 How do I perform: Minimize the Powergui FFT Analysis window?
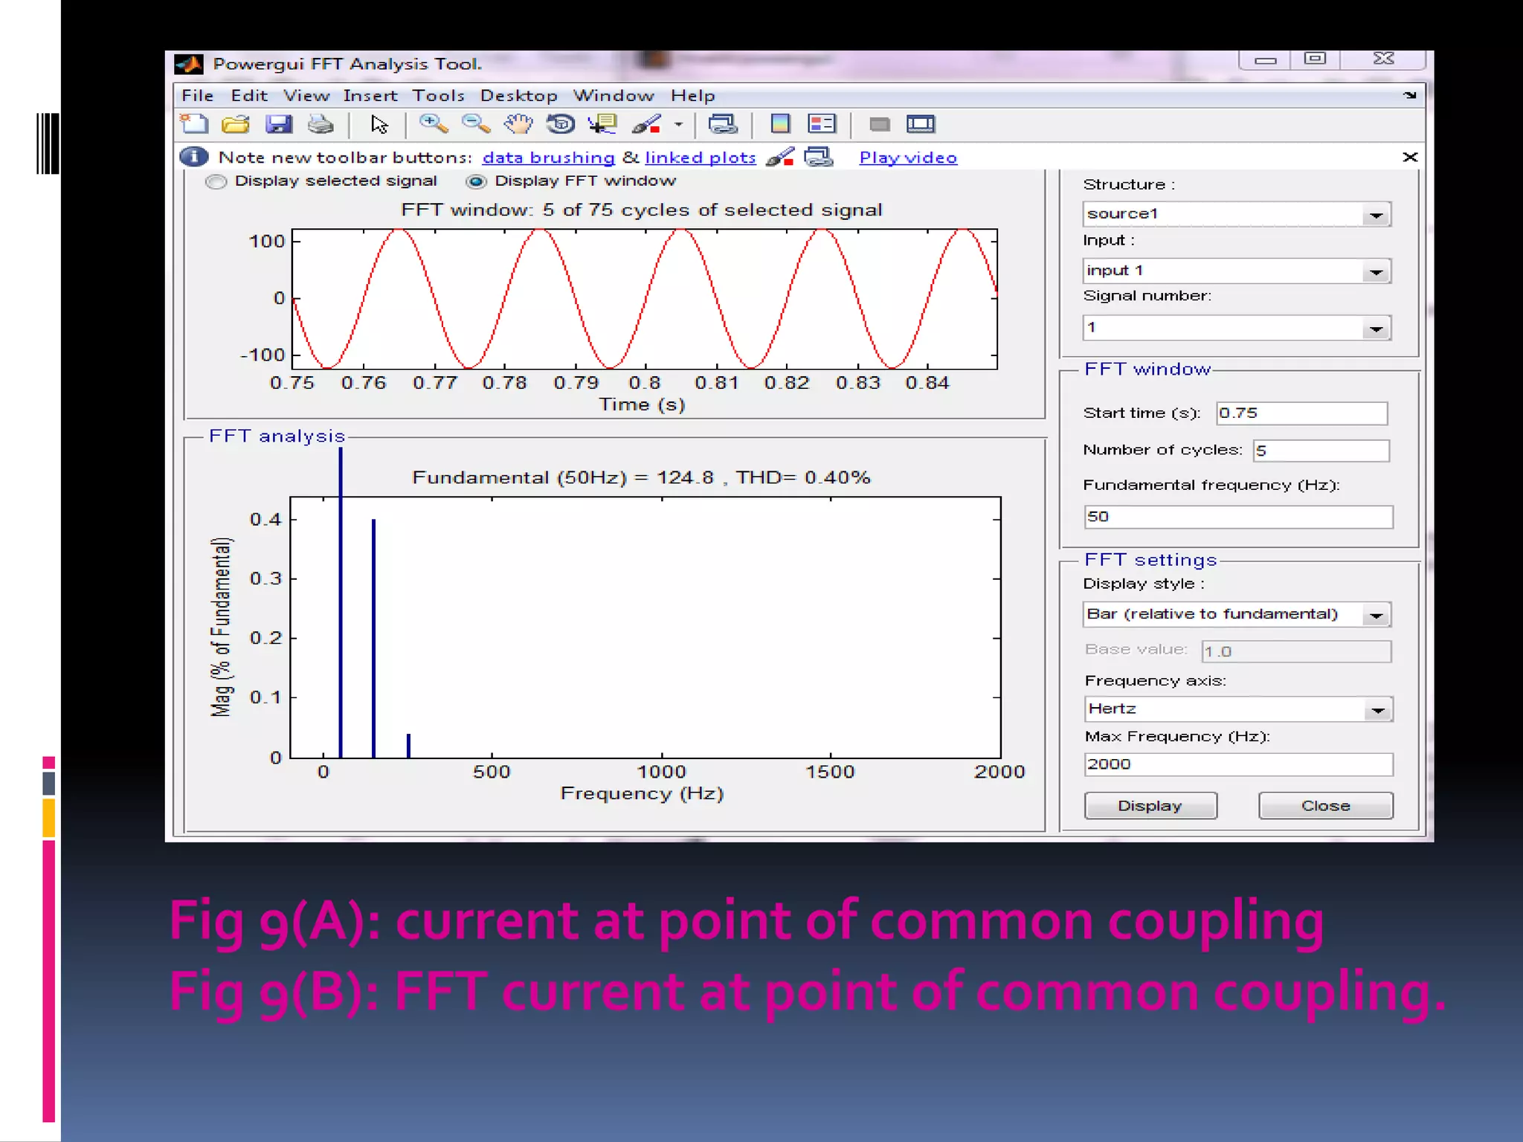[1265, 59]
